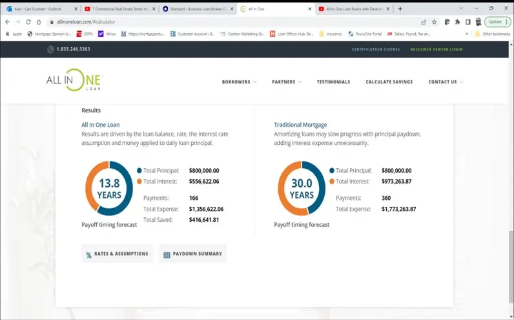Open the Resource Center Login link
This screenshot has height=320, width=514.
(x=437, y=49)
